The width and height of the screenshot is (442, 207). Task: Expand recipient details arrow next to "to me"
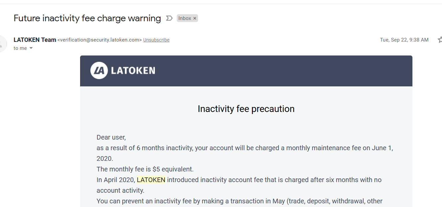(31, 48)
